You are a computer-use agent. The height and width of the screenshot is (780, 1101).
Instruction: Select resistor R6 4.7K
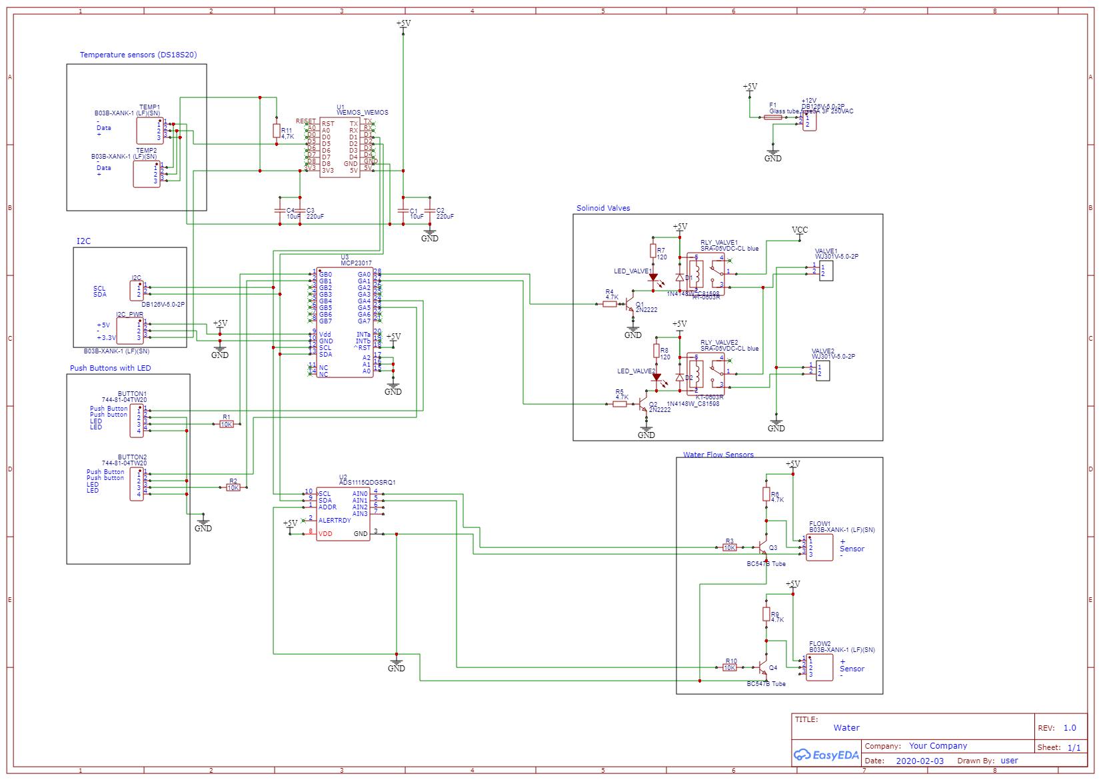766,494
